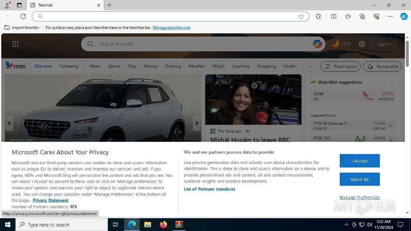Close the New tab tab
The height and width of the screenshot is (231, 411).
tap(99, 5)
